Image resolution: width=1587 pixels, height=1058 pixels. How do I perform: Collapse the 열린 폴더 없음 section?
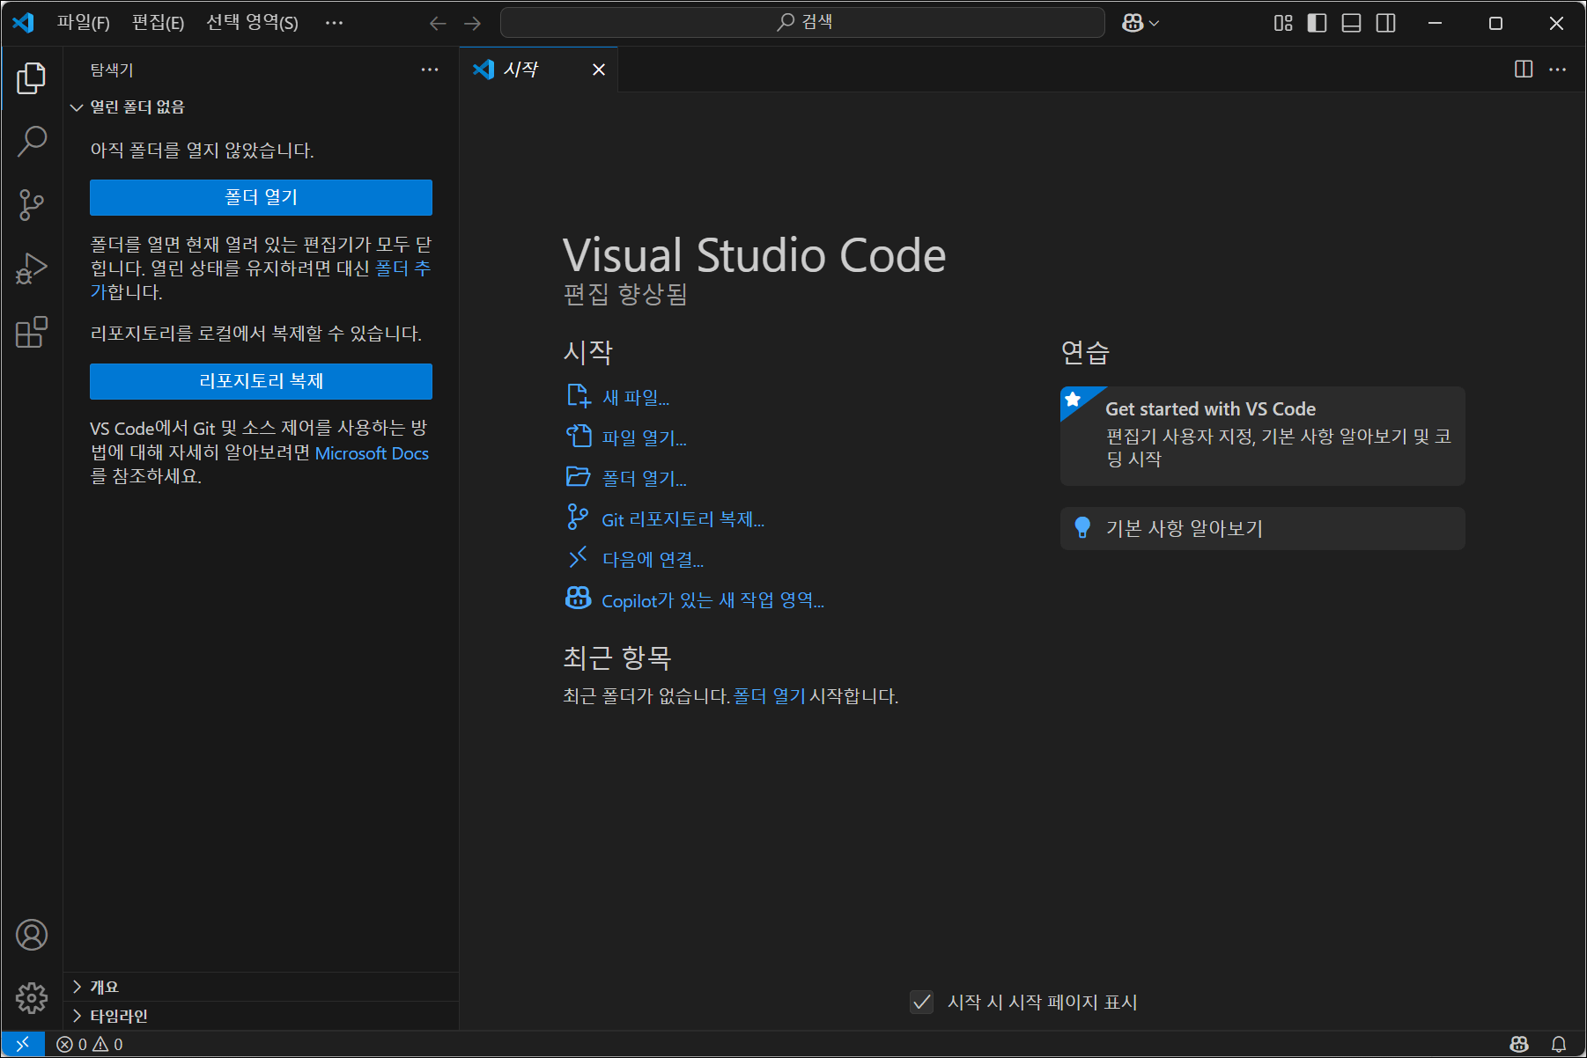261,107
